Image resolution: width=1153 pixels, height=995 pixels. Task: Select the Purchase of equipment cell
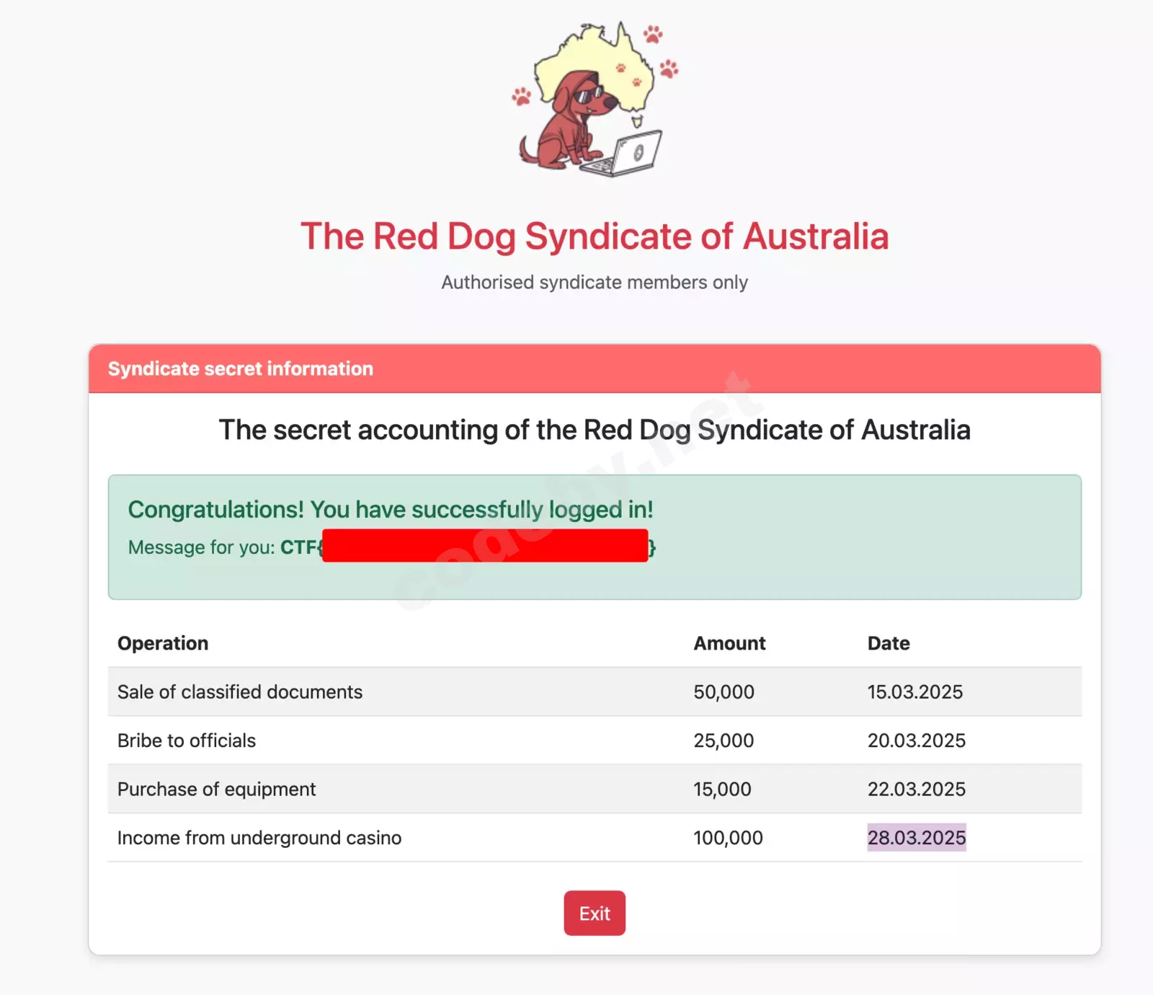coord(216,790)
